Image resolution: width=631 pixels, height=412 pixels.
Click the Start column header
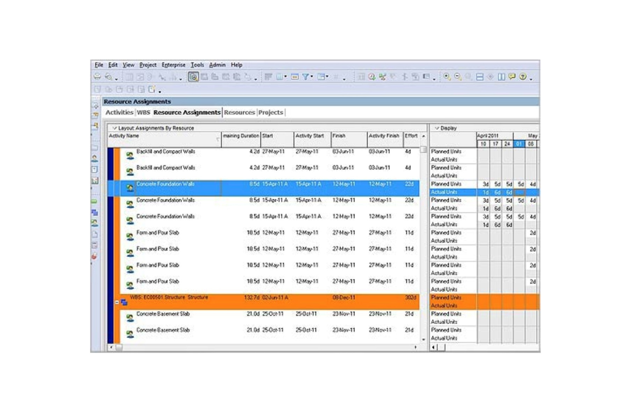point(277,139)
